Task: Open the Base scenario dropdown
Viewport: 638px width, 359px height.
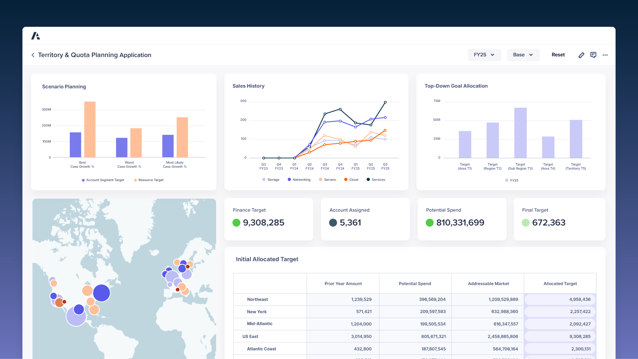Action: pyautogui.click(x=523, y=55)
